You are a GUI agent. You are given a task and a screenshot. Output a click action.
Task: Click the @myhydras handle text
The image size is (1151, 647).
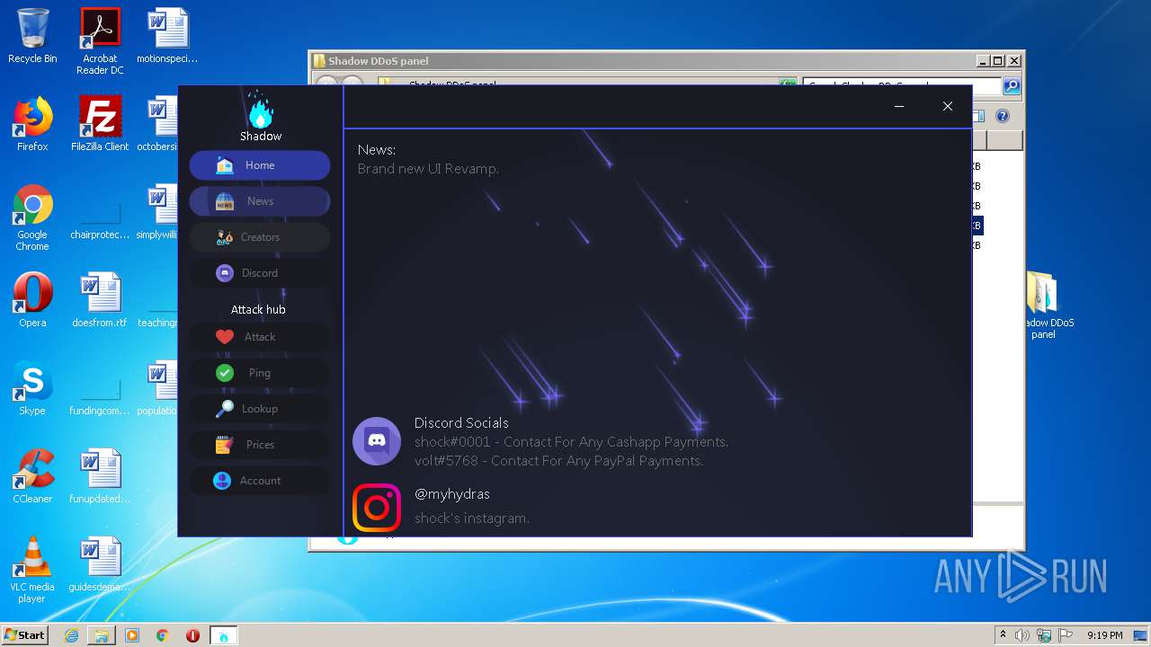(452, 494)
